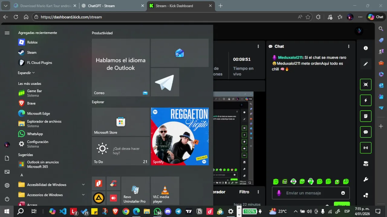
Task: Expand the recently added list via Expandir
Action: (26, 73)
